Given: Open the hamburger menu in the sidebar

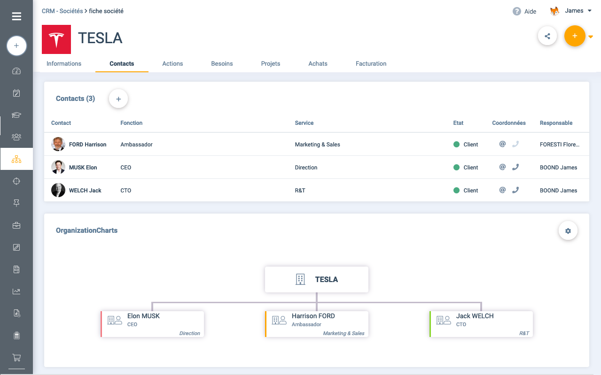Looking at the screenshot, I should coord(16,16).
